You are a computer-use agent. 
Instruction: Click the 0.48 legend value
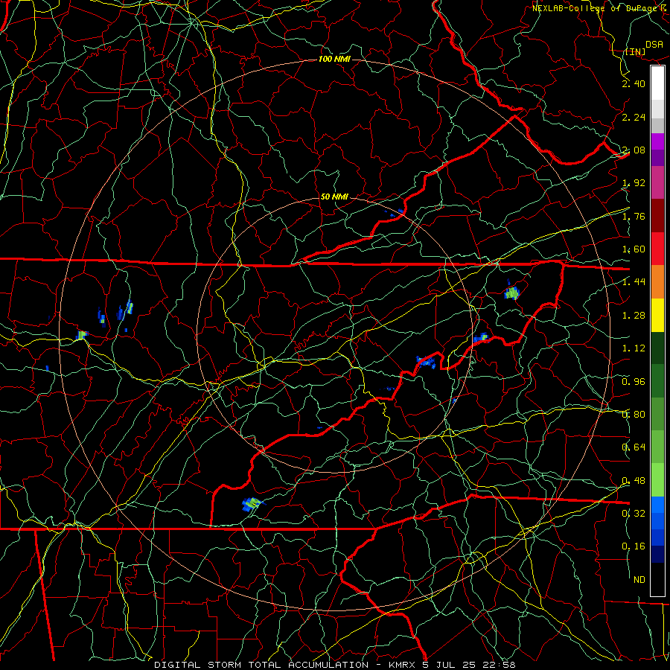pos(634,481)
